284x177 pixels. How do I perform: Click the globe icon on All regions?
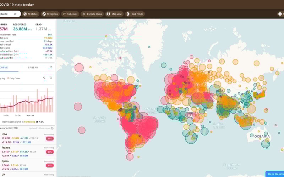44,14
